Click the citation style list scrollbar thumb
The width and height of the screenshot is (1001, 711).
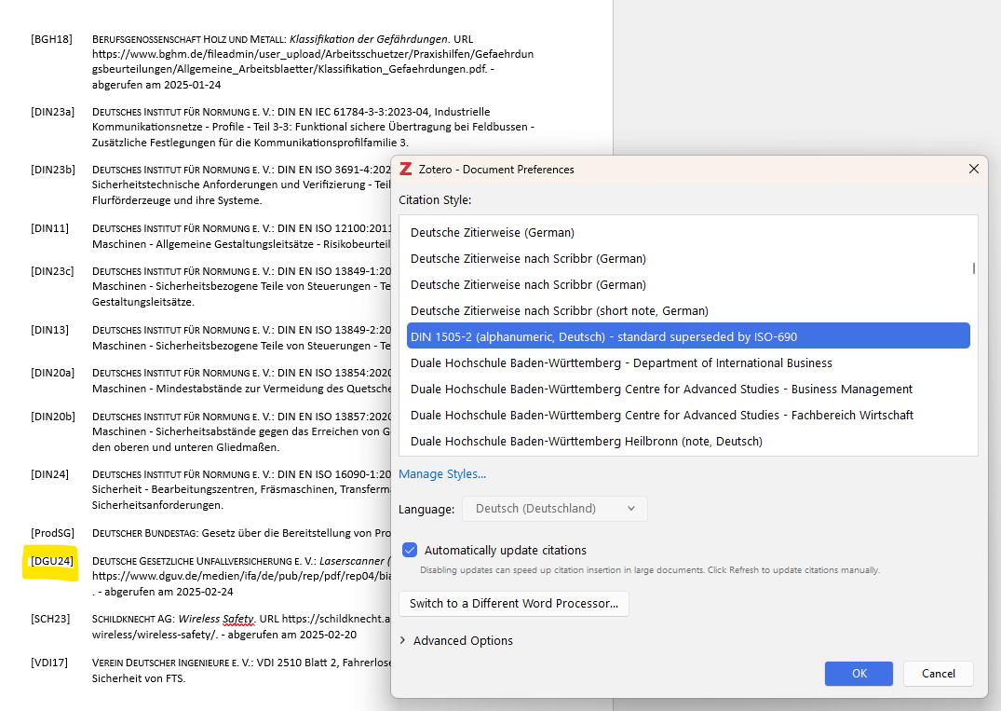coord(974,268)
